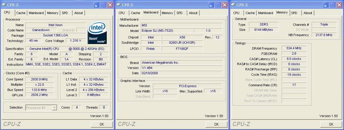
Task: Open the Processor #1 selection dropdown
Action: [41, 107]
